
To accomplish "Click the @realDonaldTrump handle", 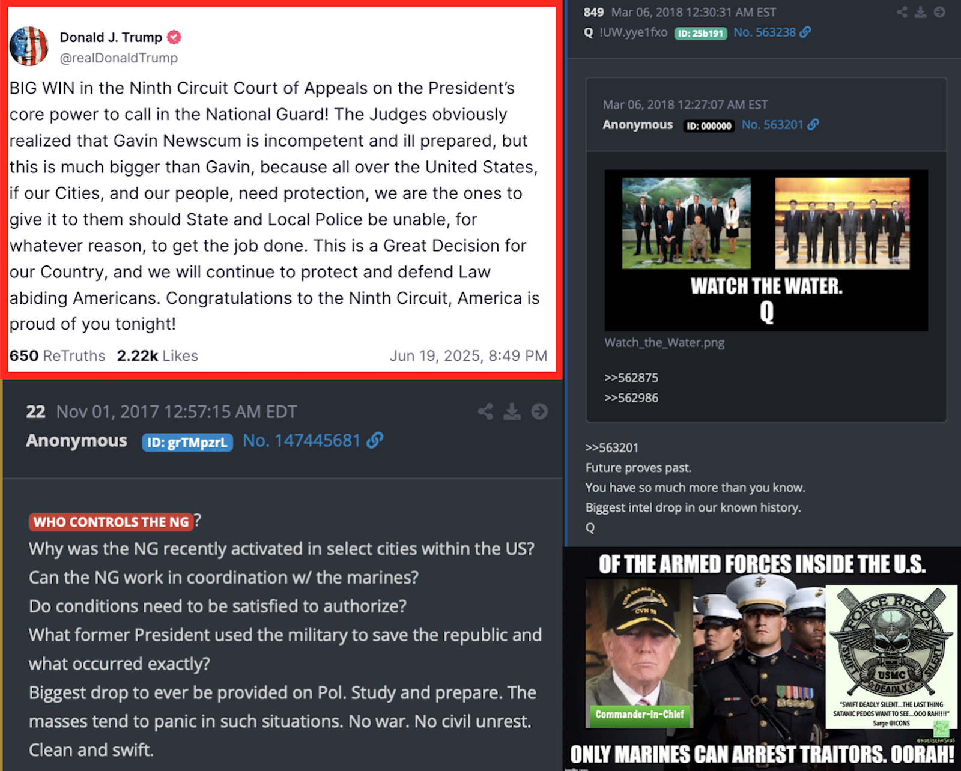I will click(x=119, y=58).
